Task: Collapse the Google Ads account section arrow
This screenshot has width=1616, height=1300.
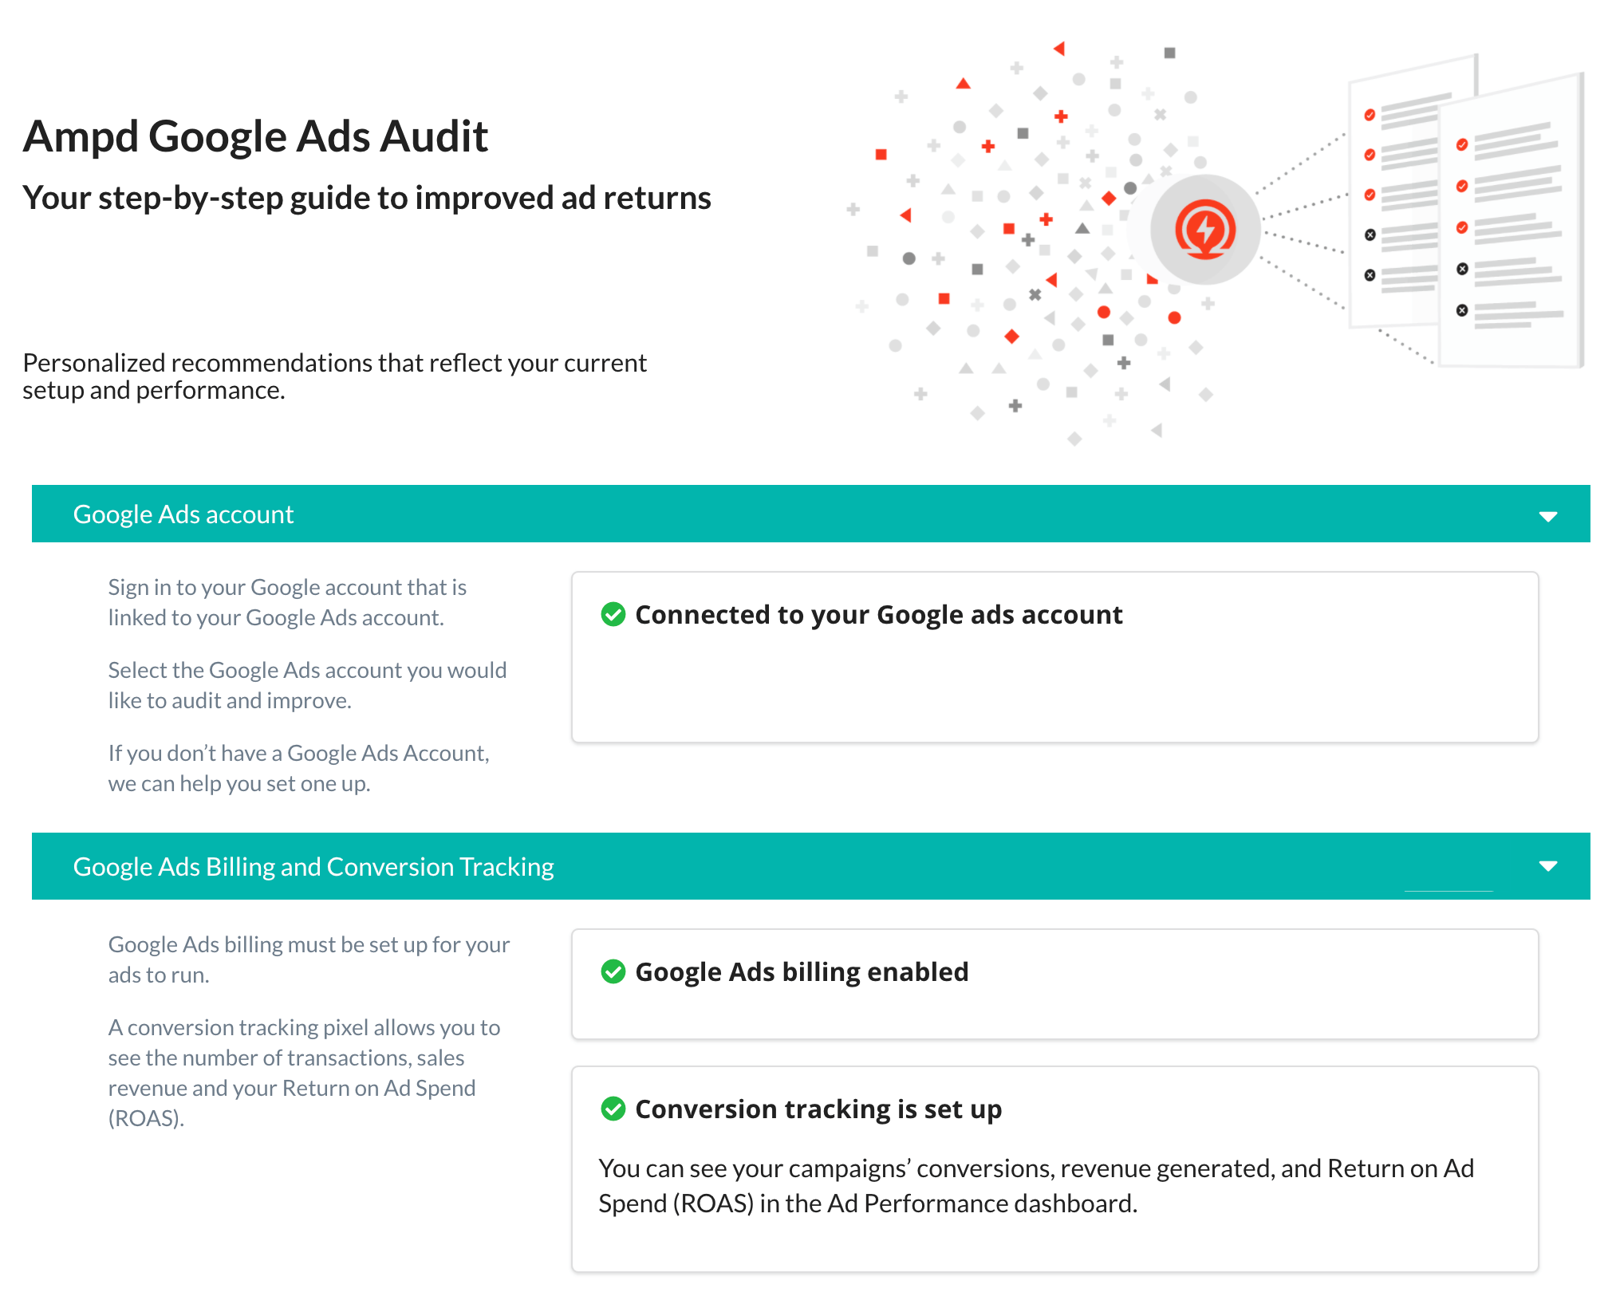Action: click(x=1547, y=516)
